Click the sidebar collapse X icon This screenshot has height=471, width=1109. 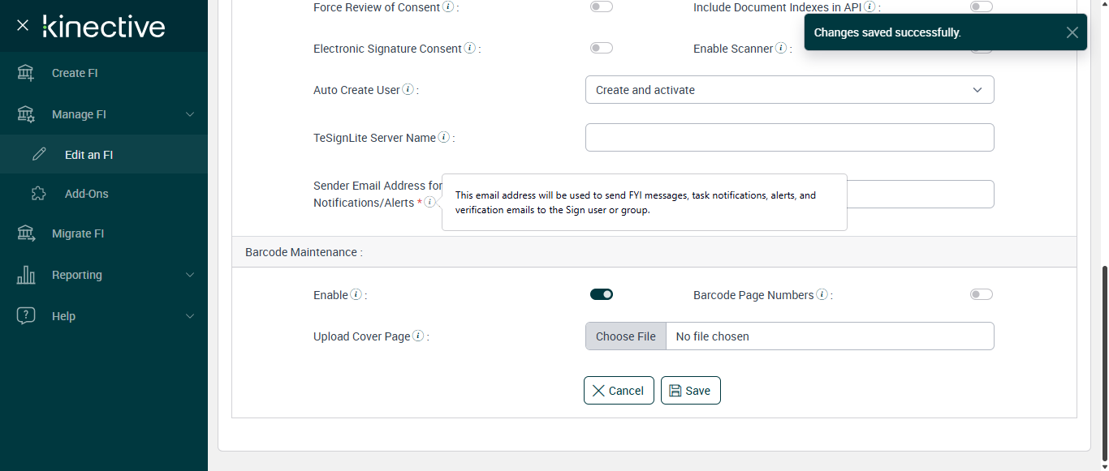click(x=23, y=25)
